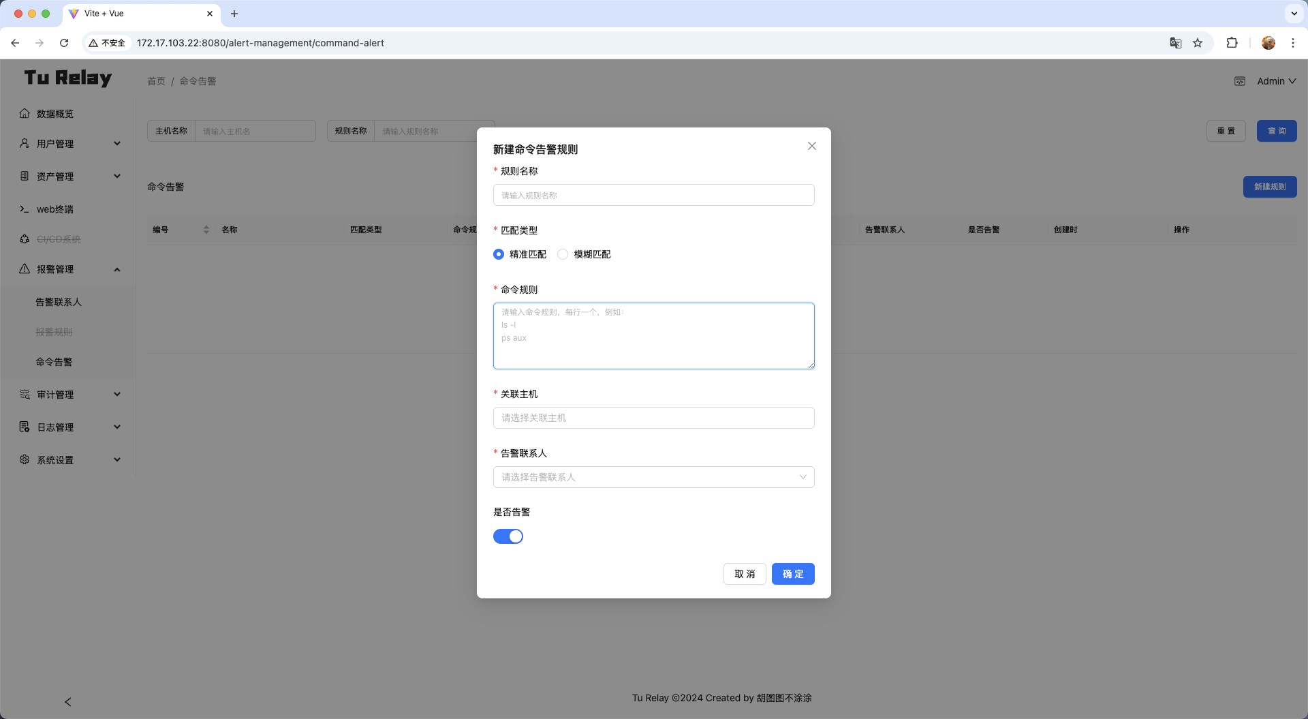Select the 模糊匹配 radio button
Viewport: 1308px width, 719px height.
tap(563, 254)
